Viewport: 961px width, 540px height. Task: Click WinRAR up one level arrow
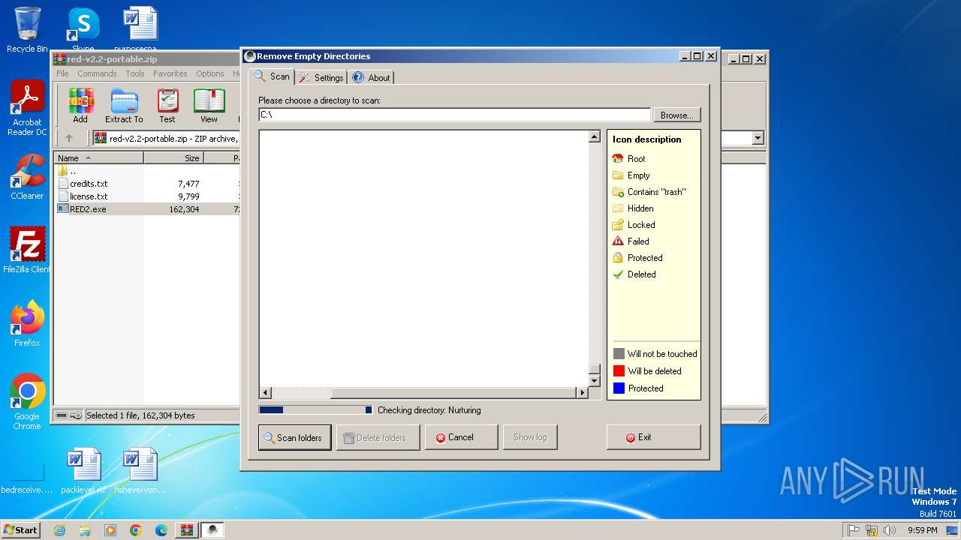pyautogui.click(x=69, y=138)
